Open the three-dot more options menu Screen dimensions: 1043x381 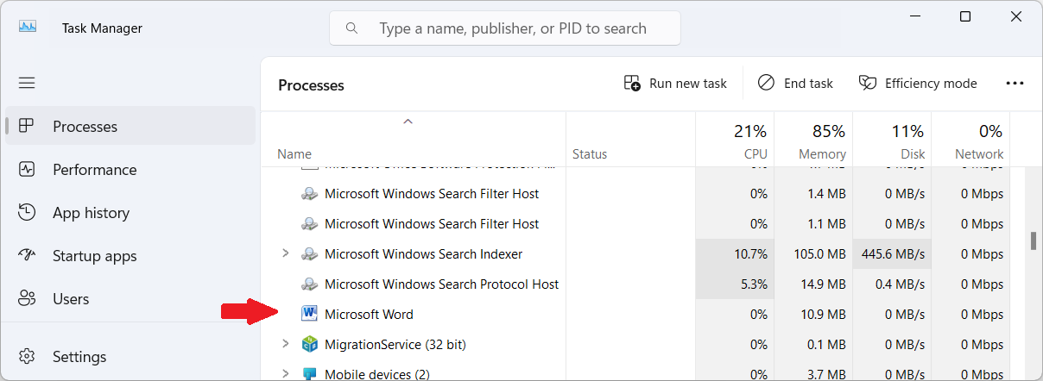point(1015,83)
